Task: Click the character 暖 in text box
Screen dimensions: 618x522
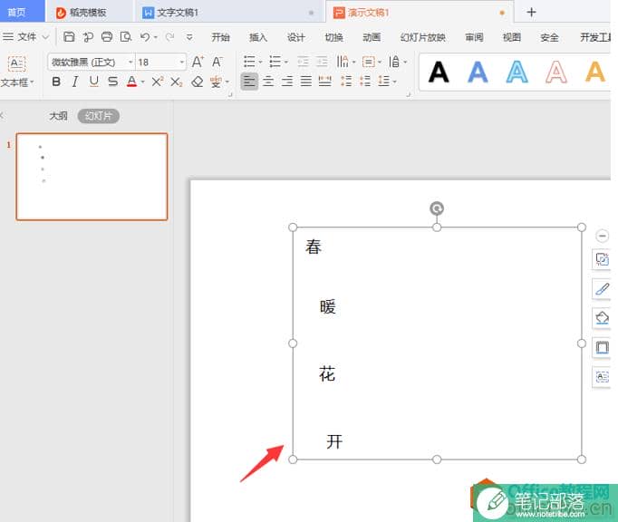Action: click(x=327, y=306)
